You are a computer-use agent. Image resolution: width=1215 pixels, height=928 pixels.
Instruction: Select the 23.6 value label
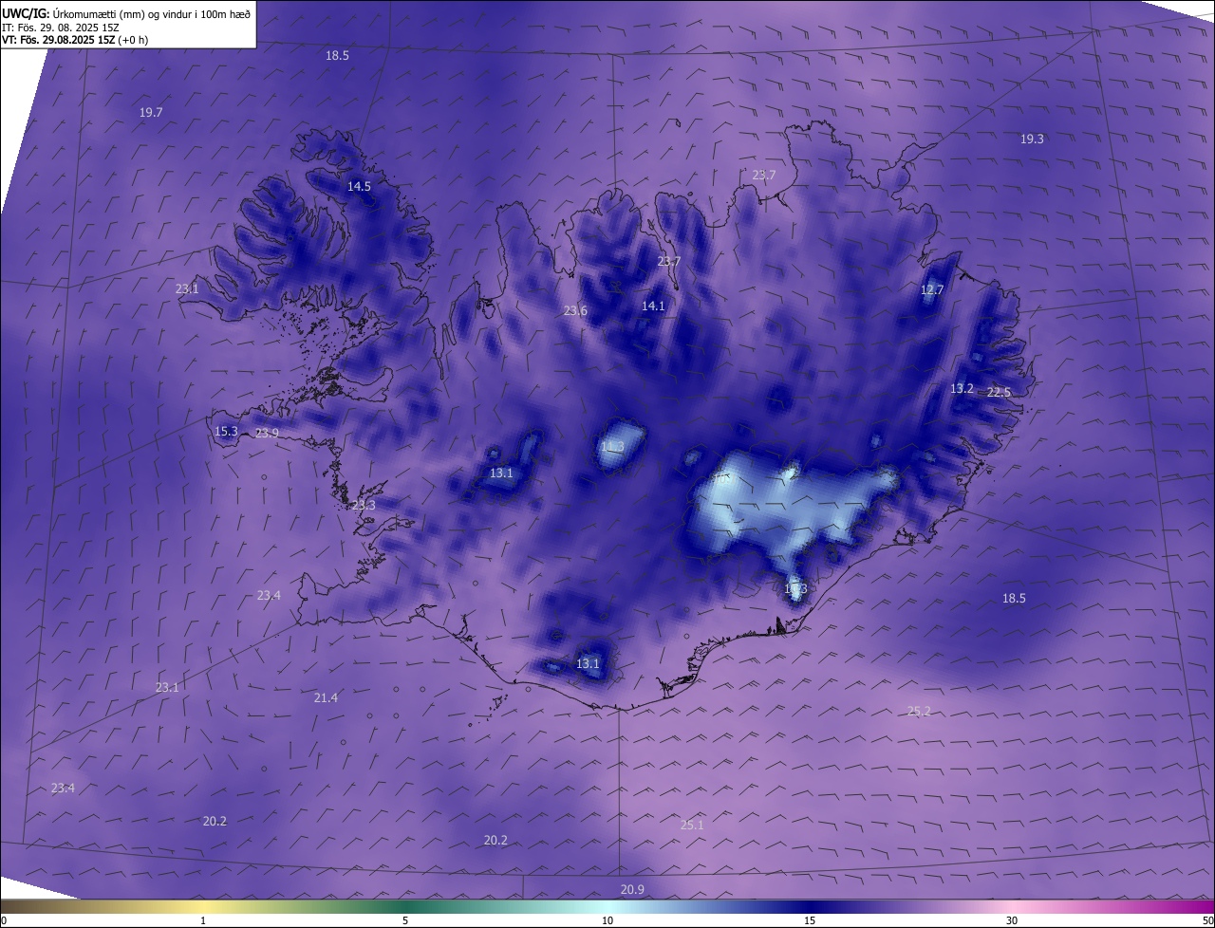[x=575, y=310]
